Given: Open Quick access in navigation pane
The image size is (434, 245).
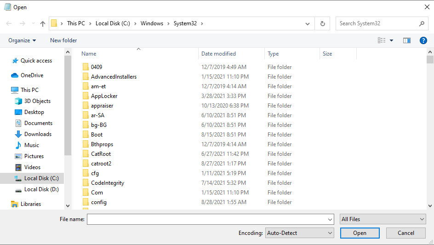Looking at the screenshot, I should tap(36, 61).
